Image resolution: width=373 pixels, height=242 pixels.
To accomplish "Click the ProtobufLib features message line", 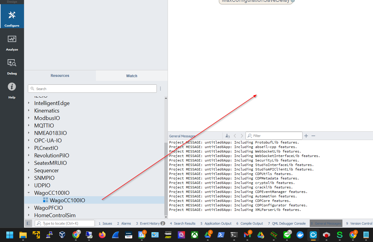I will pos(234,142).
